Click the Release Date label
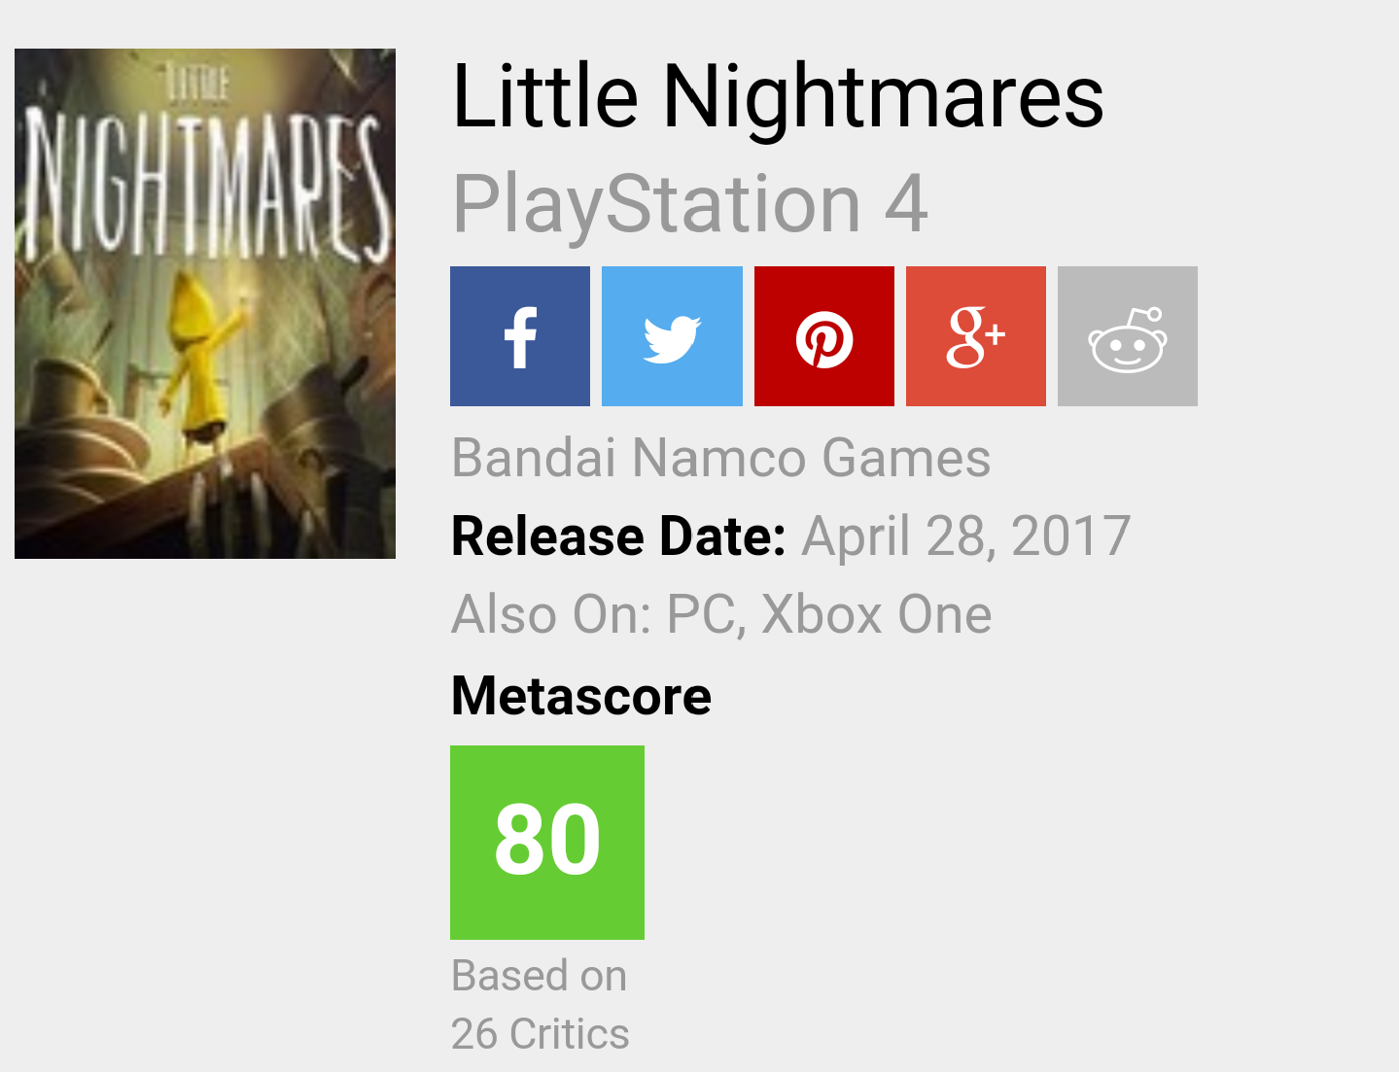1399x1072 pixels. (618, 536)
